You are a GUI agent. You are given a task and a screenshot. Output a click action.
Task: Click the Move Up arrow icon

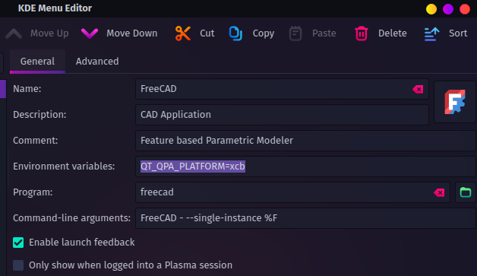(x=14, y=33)
